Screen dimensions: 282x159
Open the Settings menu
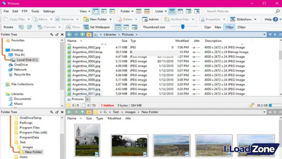coord(49,11)
